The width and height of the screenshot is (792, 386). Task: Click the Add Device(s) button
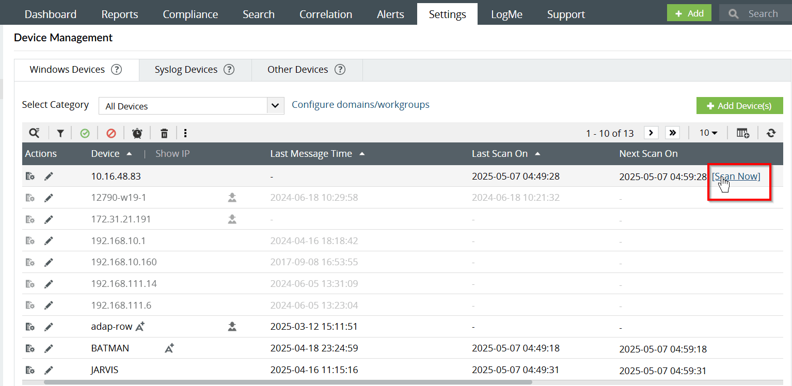coord(739,106)
